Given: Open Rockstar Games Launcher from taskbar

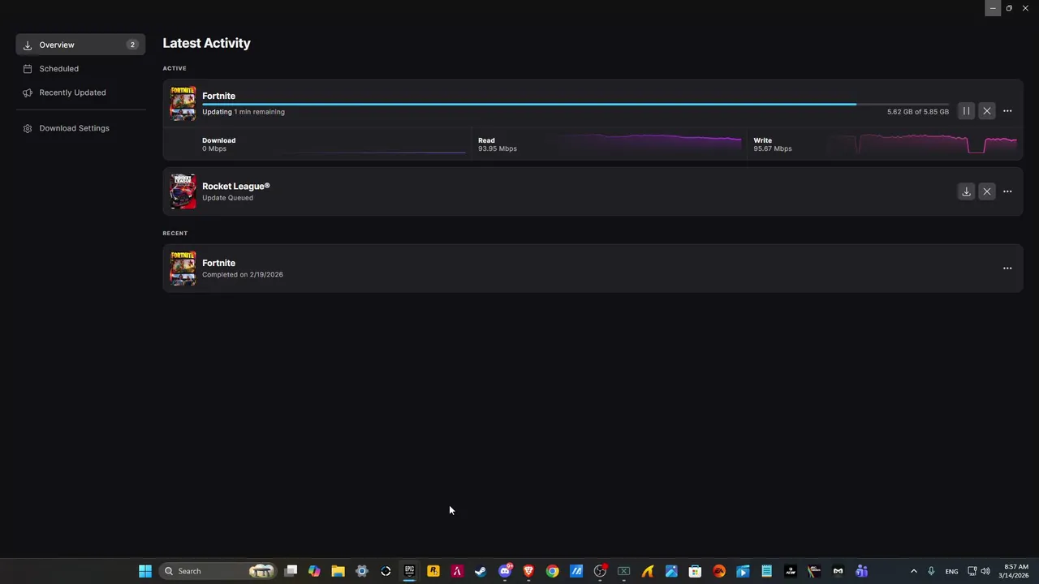Looking at the screenshot, I should click(x=433, y=571).
